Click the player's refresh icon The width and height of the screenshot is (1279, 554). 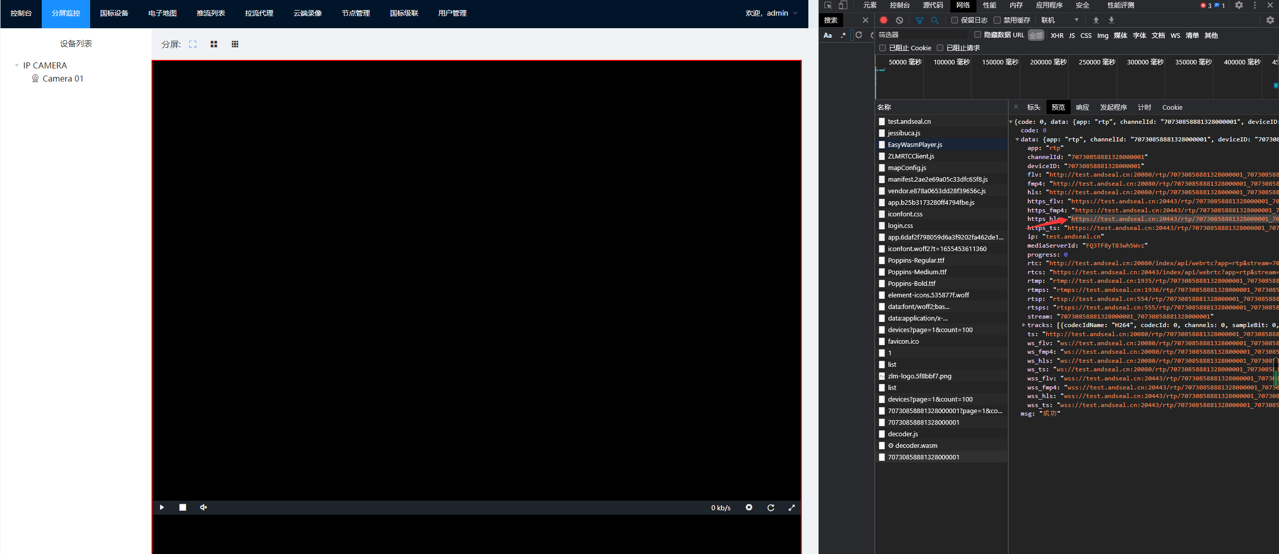point(771,508)
